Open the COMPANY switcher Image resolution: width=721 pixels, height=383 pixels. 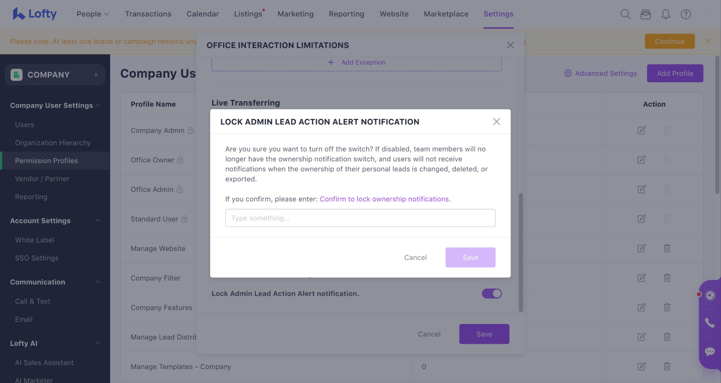[x=55, y=75]
